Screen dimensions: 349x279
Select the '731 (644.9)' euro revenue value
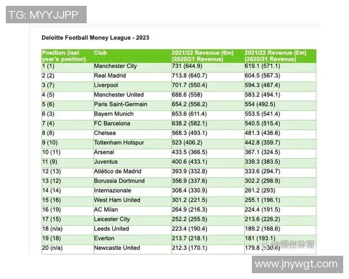click(187, 66)
